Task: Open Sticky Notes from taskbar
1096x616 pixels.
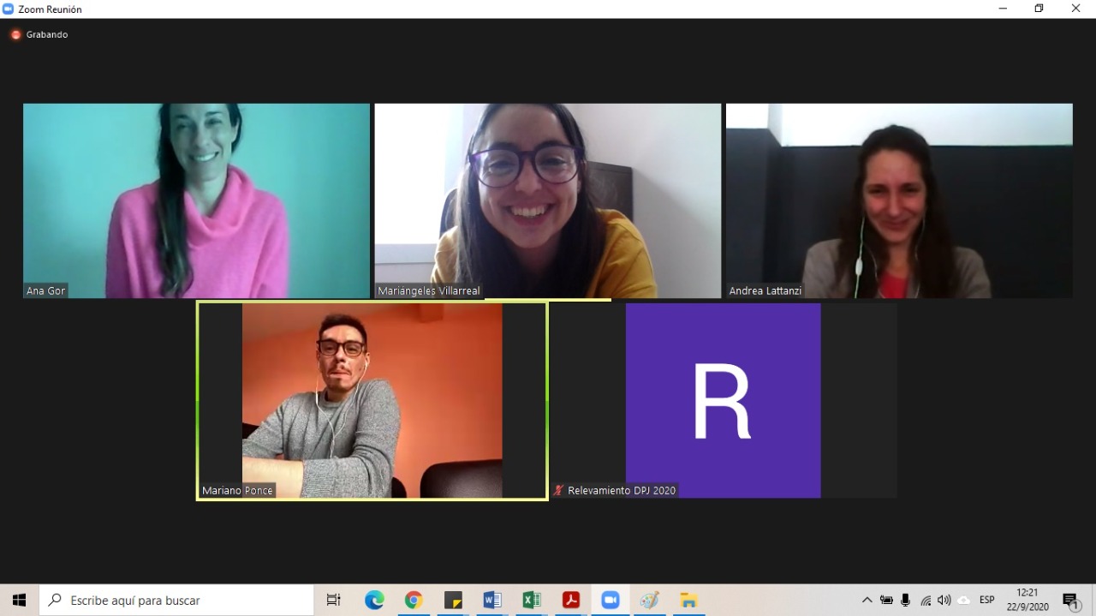Action: (453, 601)
